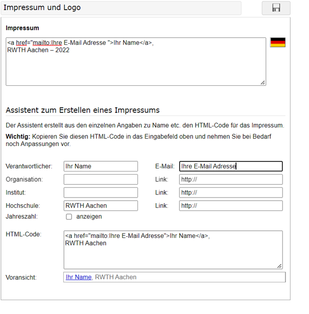This screenshot has width=309, height=314.
Task: Click 'RWTH Aachen' text in Voransicht
Action: [x=115, y=277]
